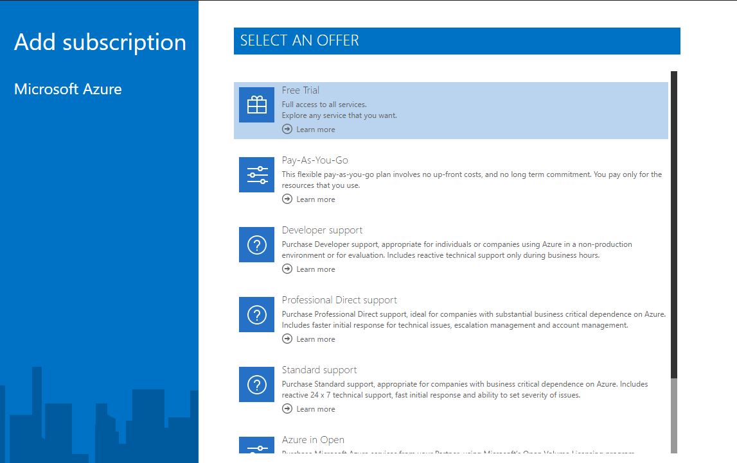This screenshot has width=737, height=463.
Task: Open Learn more for Standard support
Action: [315, 408]
